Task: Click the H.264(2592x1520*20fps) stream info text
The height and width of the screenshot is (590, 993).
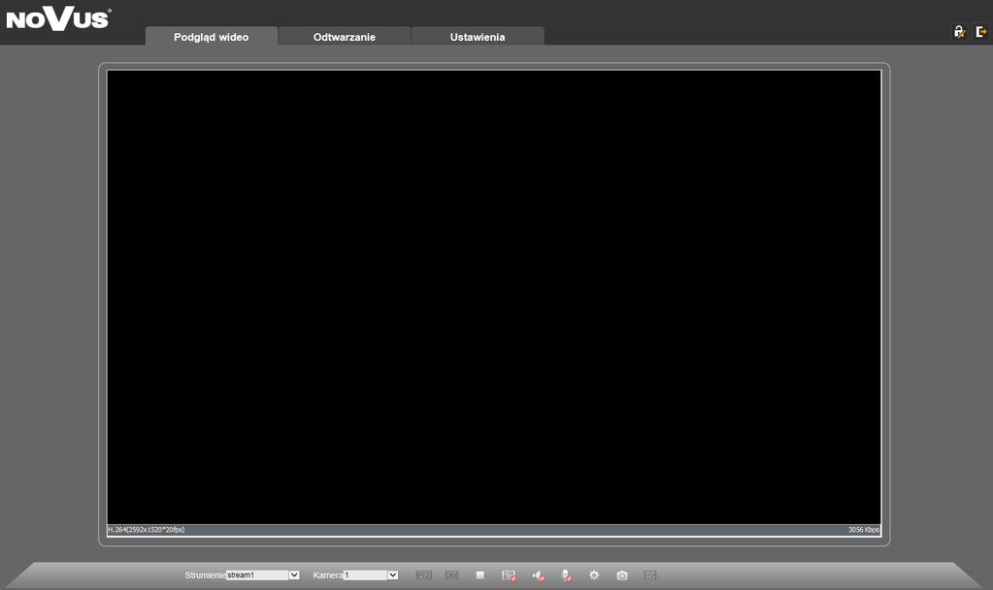Action: click(147, 530)
